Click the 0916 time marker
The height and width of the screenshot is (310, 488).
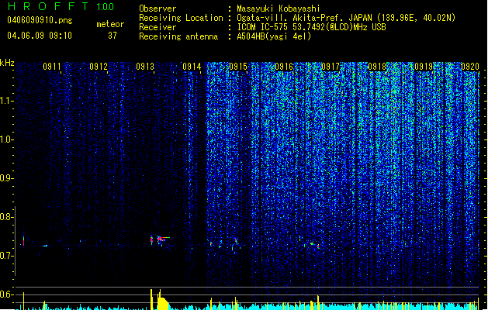click(x=284, y=67)
